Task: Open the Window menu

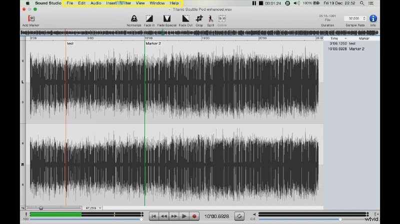Action: coord(157,3)
